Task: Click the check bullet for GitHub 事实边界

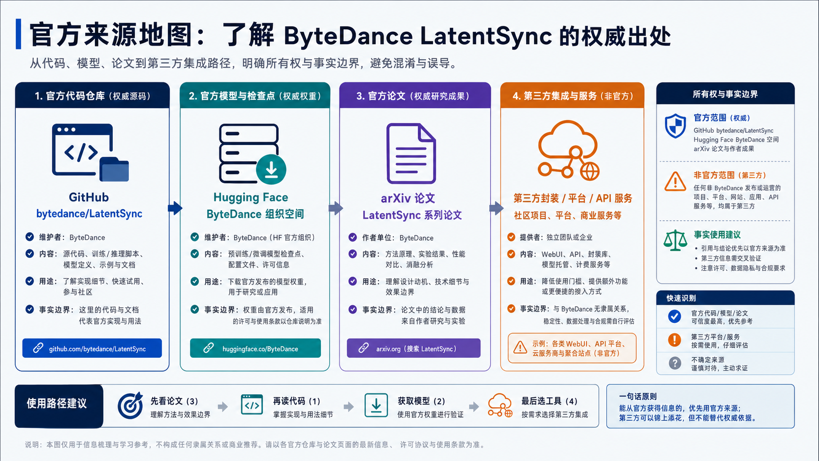Action: (30, 309)
